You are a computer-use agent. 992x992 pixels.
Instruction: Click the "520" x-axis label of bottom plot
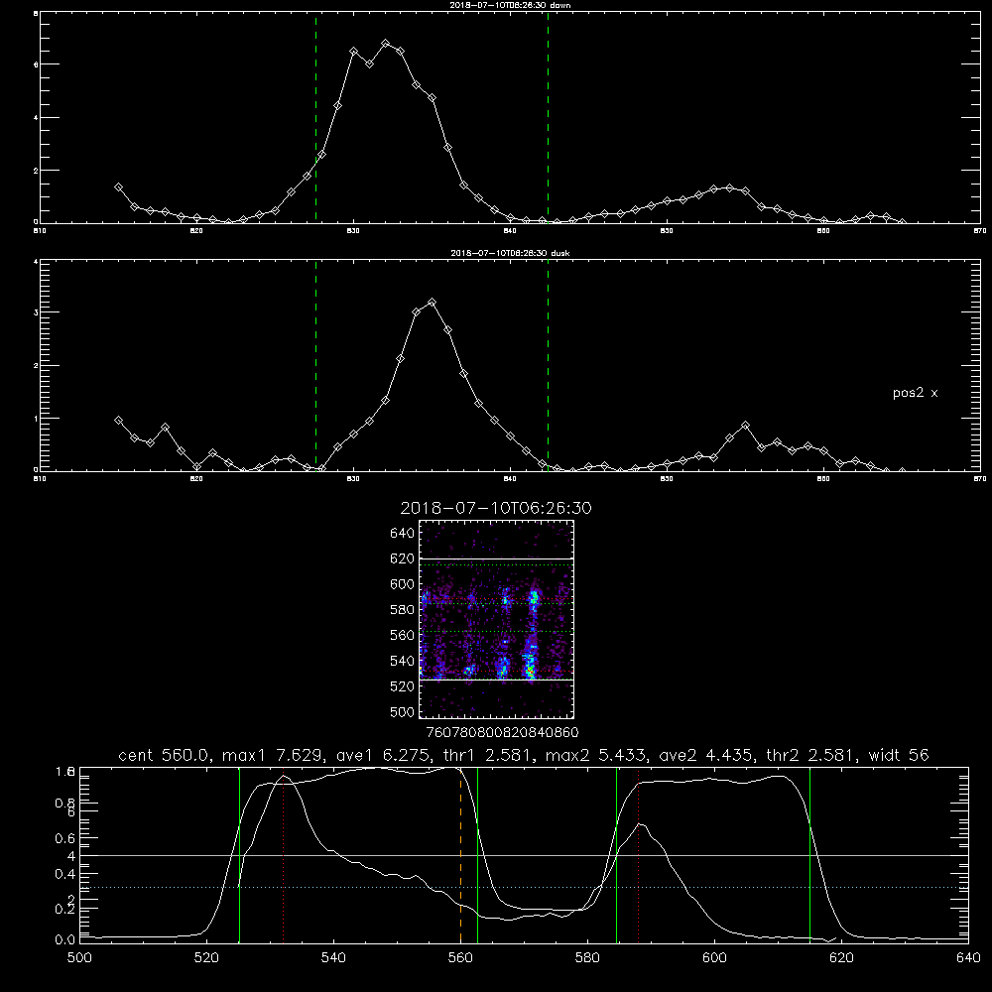tap(206, 958)
